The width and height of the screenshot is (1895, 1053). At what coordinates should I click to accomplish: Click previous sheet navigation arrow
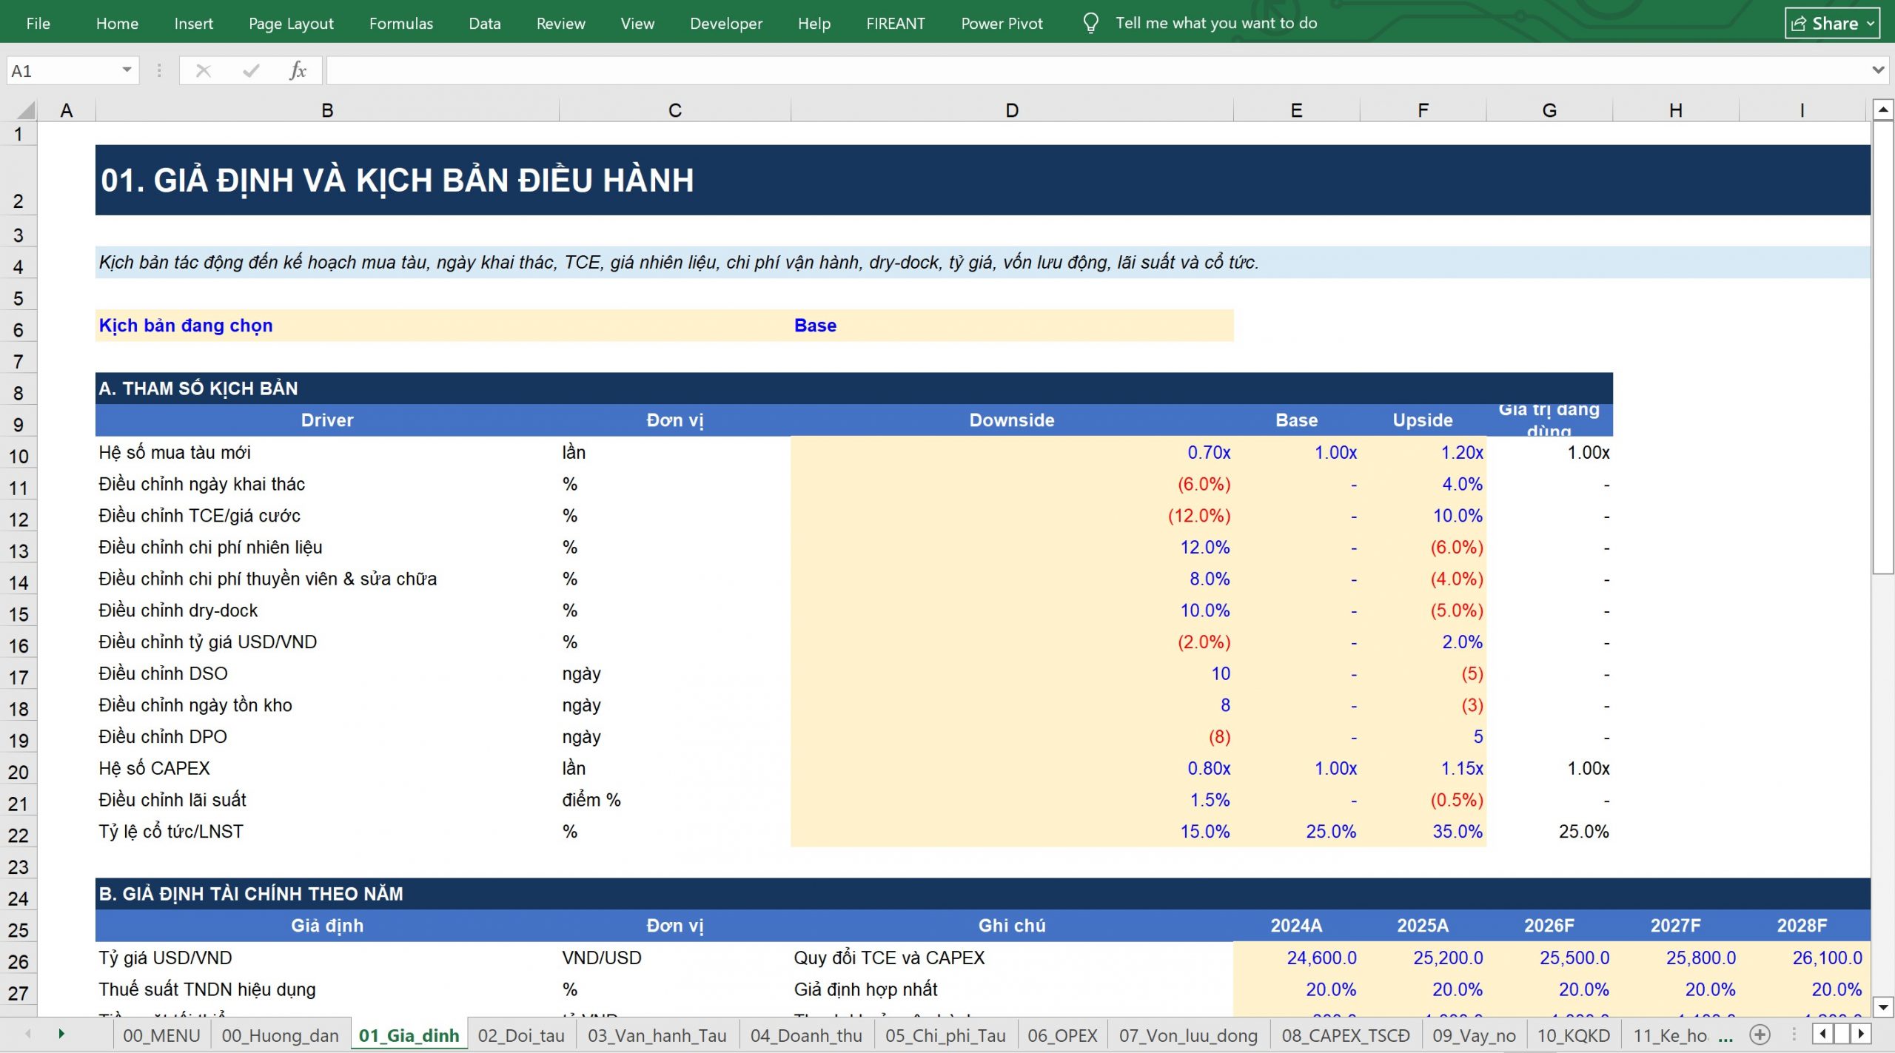tap(28, 1034)
